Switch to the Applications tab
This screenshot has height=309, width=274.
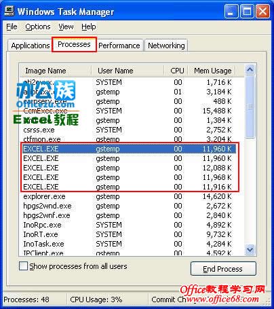pyautogui.click(x=31, y=46)
